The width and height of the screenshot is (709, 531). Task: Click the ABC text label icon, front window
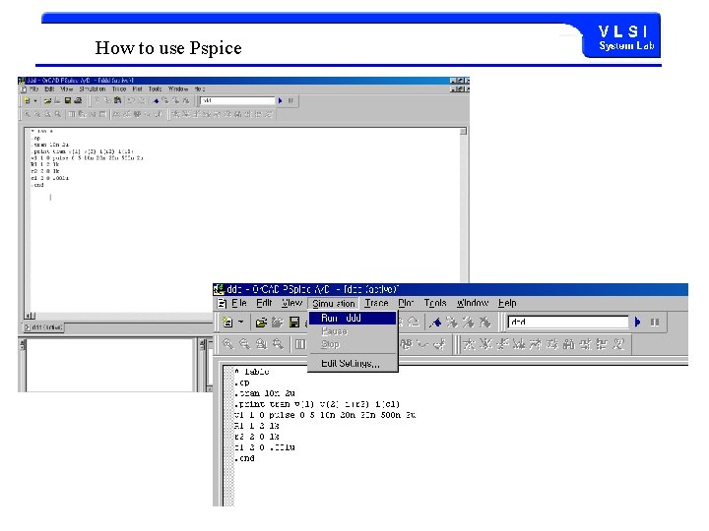(406, 344)
